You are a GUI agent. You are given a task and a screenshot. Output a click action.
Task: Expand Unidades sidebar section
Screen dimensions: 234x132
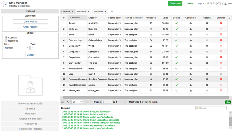coord(30,114)
